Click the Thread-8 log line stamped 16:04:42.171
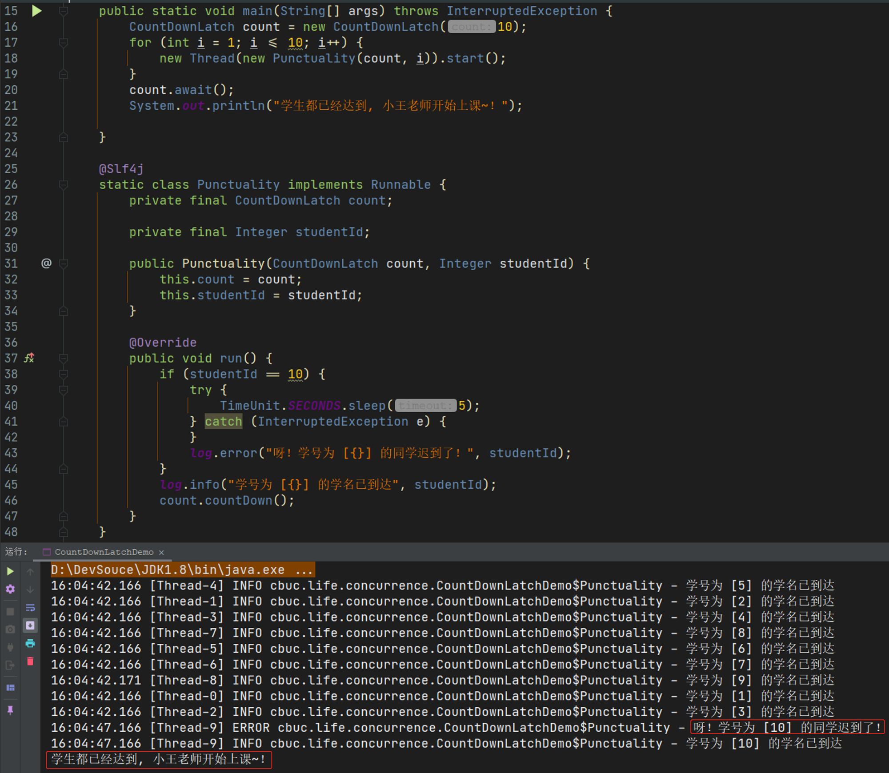The width and height of the screenshot is (889, 773). 442,680
